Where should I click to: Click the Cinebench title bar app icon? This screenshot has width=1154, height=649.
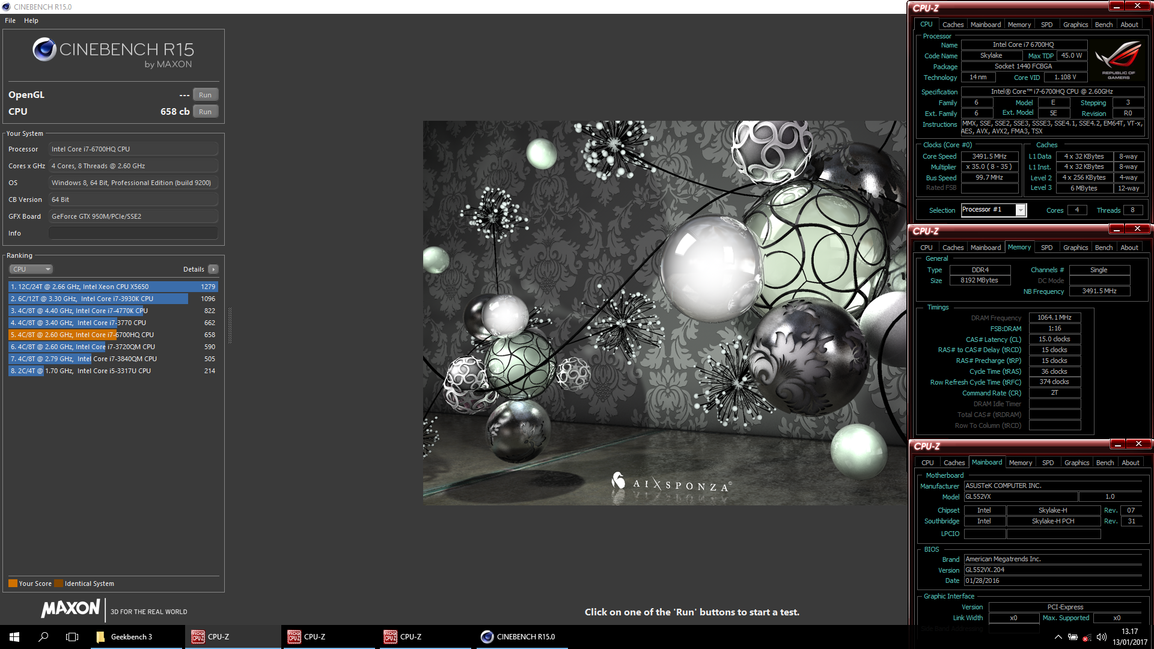coord(6,7)
